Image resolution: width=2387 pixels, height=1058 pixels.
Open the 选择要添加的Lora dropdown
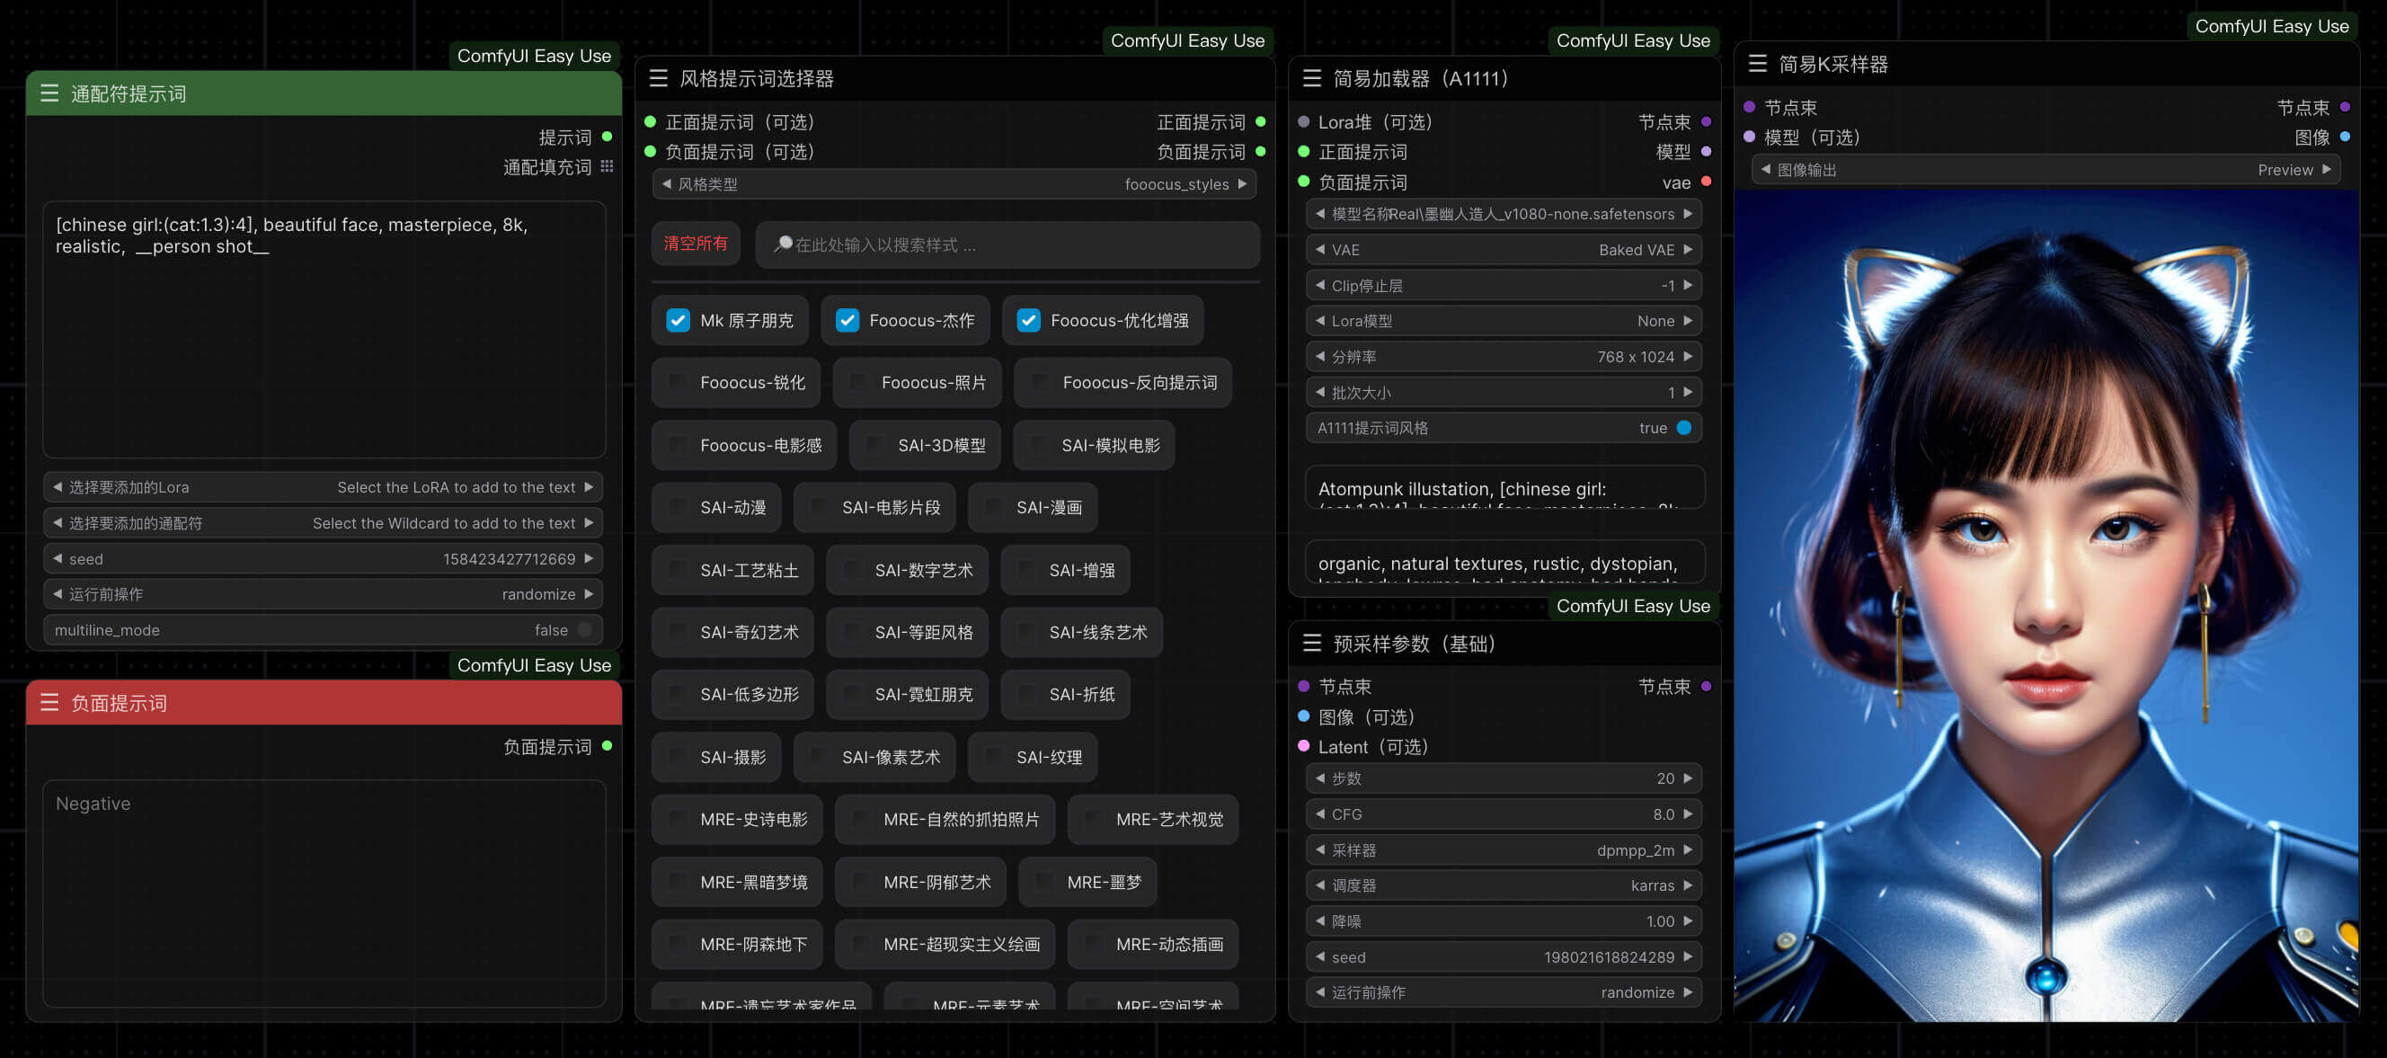click(323, 487)
